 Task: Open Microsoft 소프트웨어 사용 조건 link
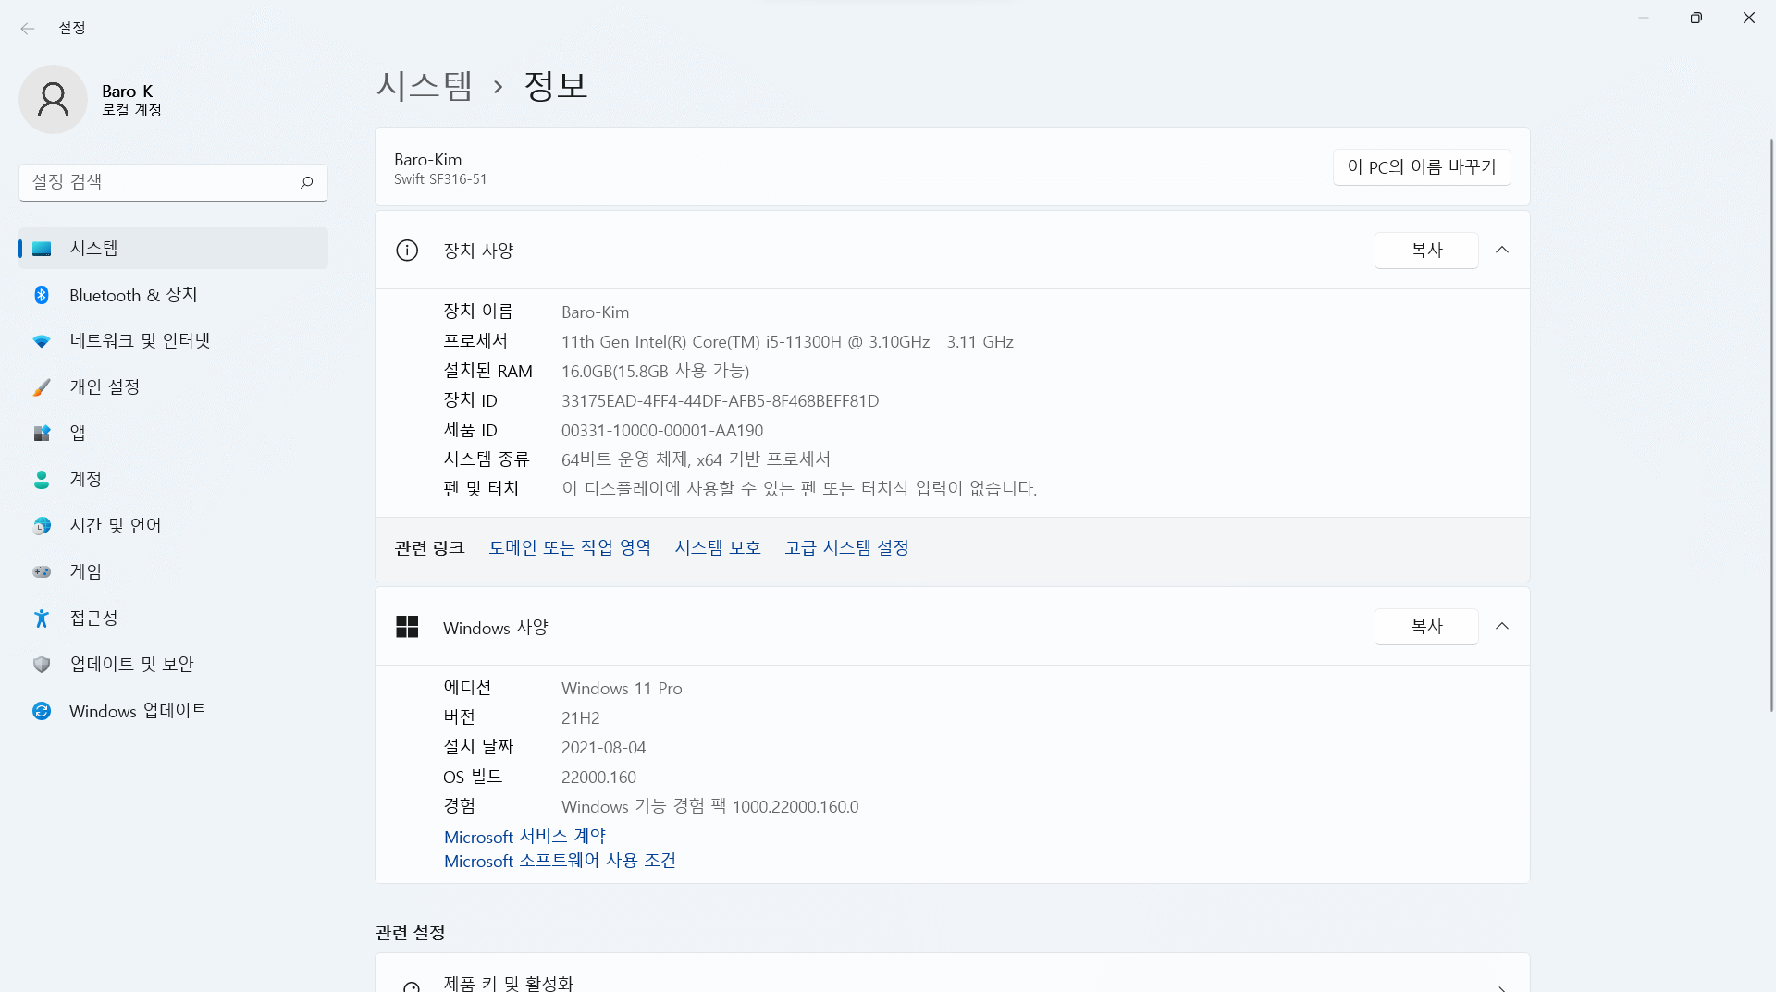click(x=560, y=861)
